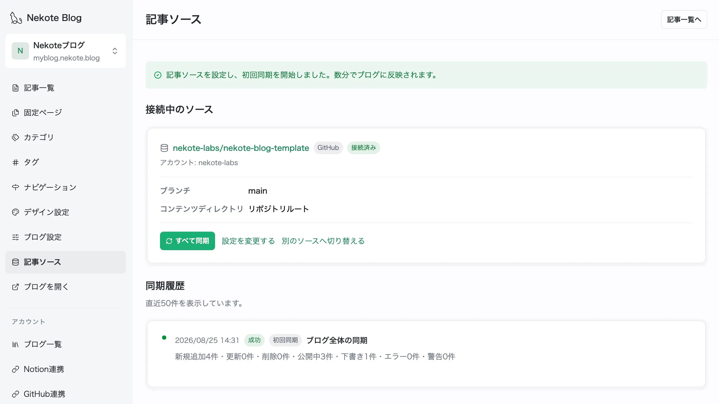This screenshot has width=719, height=404.
Task: Select the active 記事ソース menu item
Action: (66, 262)
